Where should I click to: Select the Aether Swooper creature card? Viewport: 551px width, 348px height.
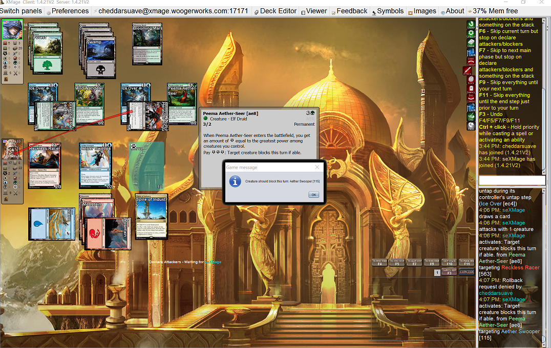tap(96, 166)
